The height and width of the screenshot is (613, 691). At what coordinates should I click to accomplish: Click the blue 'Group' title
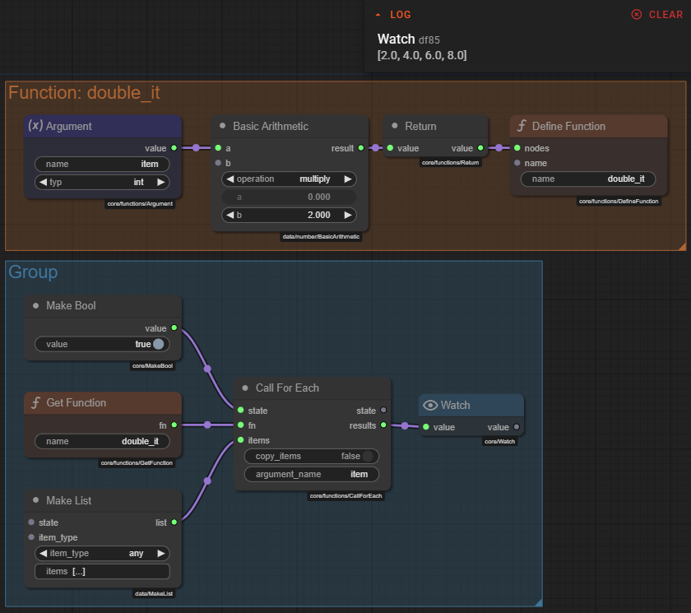33,272
